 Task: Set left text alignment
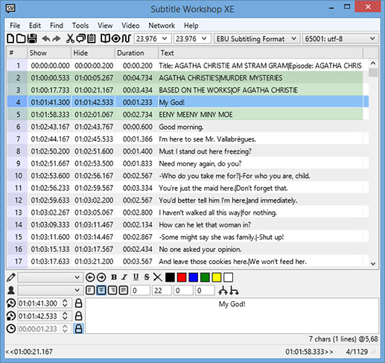pyautogui.click(x=90, y=290)
